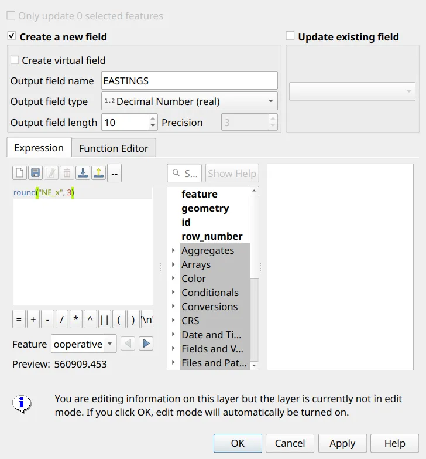Select the 'id' function item

click(x=186, y=222)
